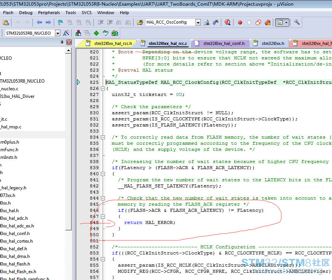Screen dimensions: 332x280
Task: Pin the project panel with pushpin
Action: coord(62,42)
